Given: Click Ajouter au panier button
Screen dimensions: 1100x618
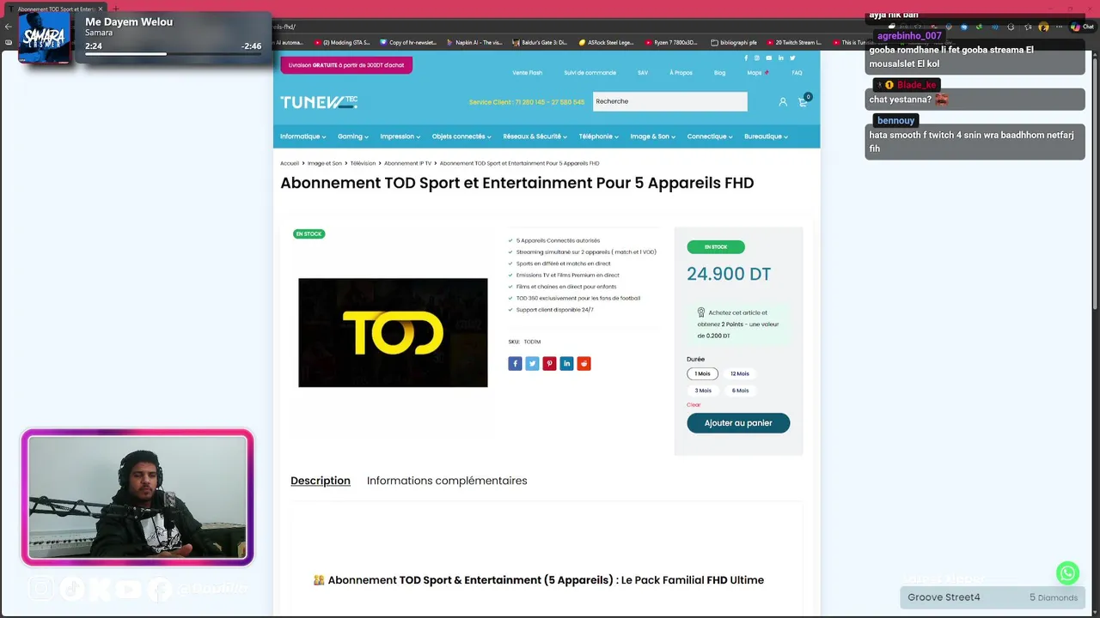Looking at the screenshot, I should pyautogui.click(x=738, y=423).
